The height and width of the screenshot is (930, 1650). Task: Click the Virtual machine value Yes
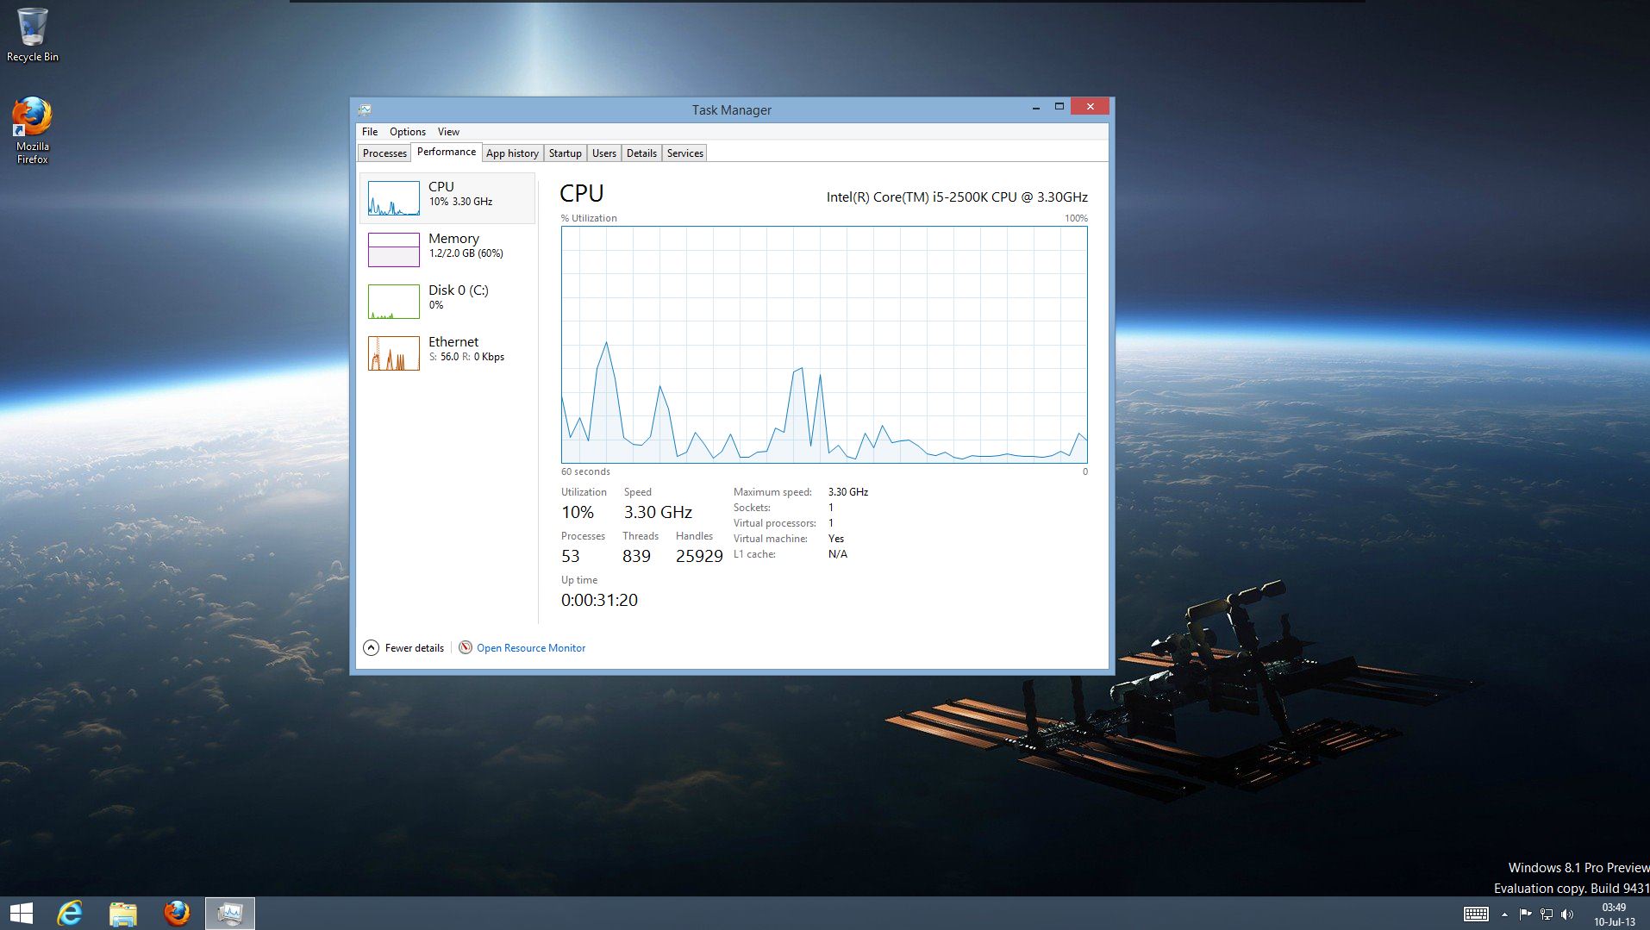point(836,538)
